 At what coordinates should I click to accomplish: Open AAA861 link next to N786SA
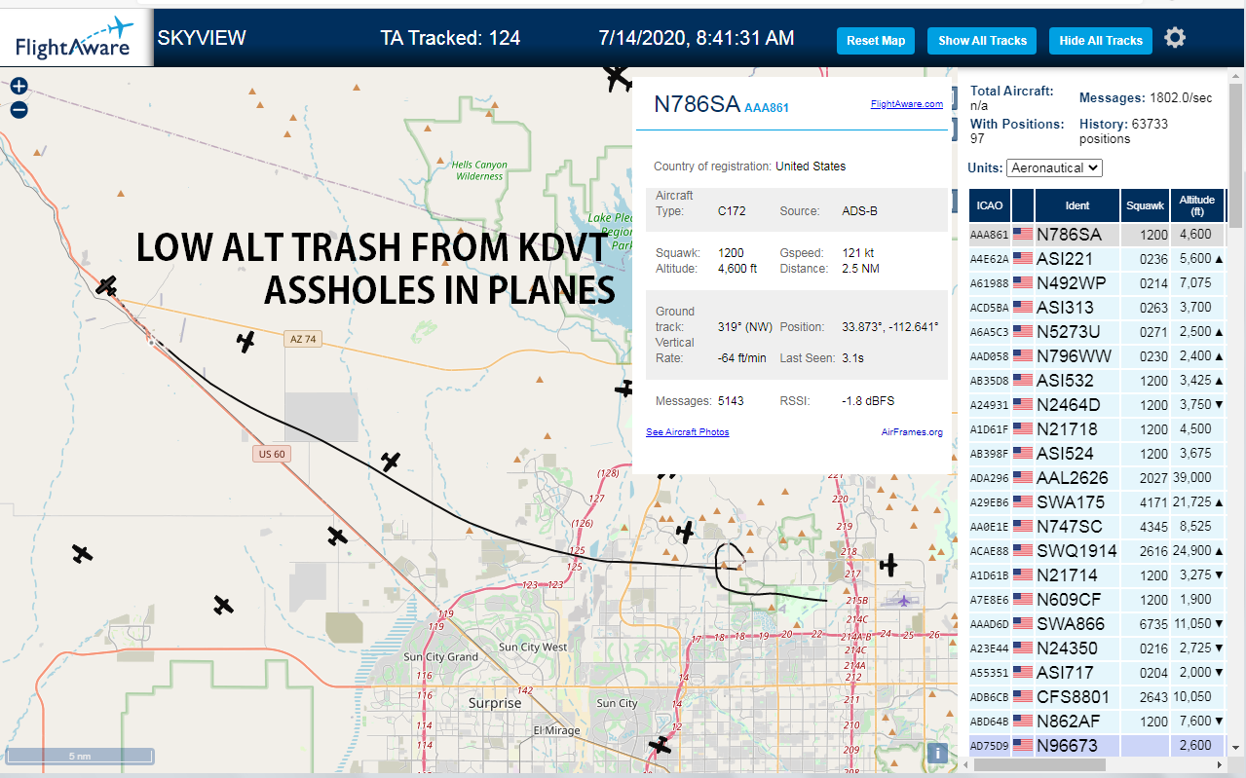(x=767, y=108)
